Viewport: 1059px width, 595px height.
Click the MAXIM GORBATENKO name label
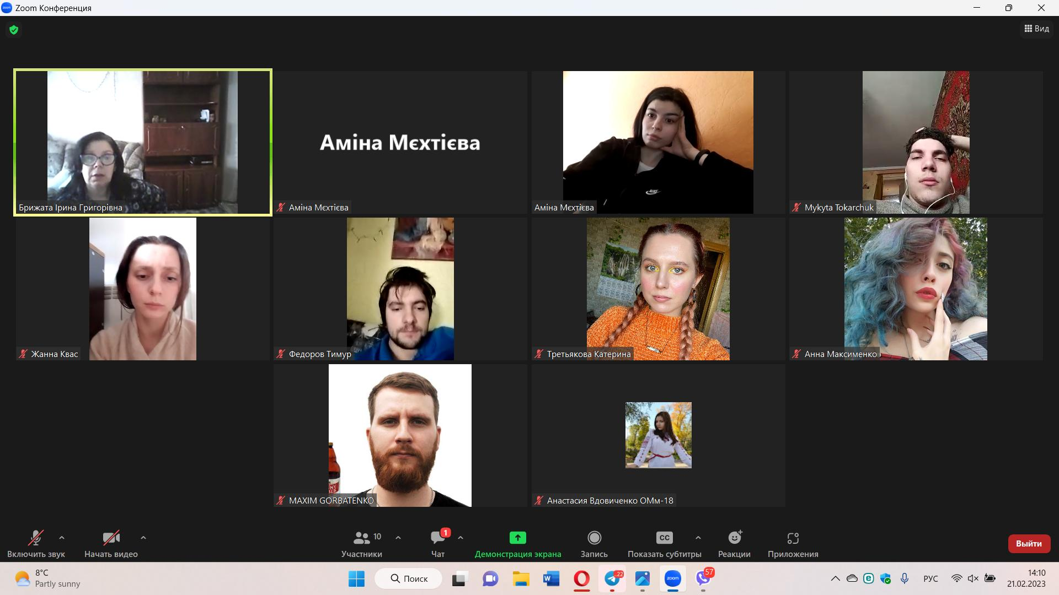(331, 501)
